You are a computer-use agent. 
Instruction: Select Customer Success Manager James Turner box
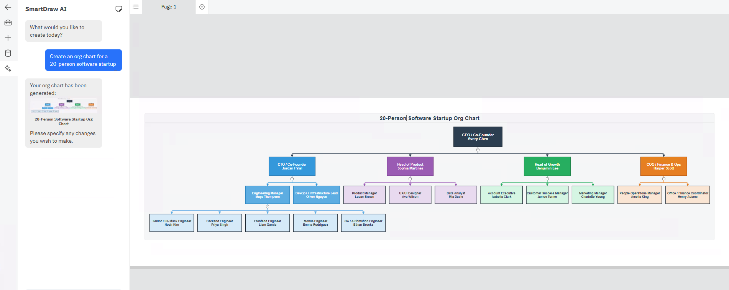coord(547,195)
